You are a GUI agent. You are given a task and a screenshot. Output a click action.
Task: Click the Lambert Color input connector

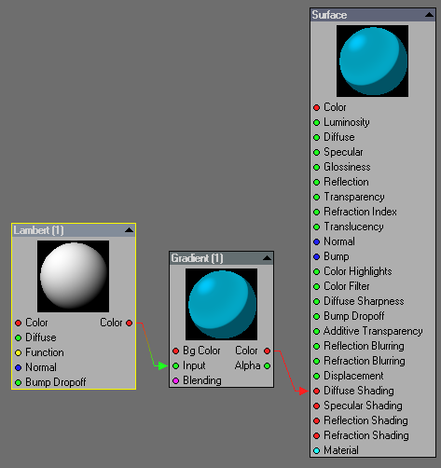(18, 323)
